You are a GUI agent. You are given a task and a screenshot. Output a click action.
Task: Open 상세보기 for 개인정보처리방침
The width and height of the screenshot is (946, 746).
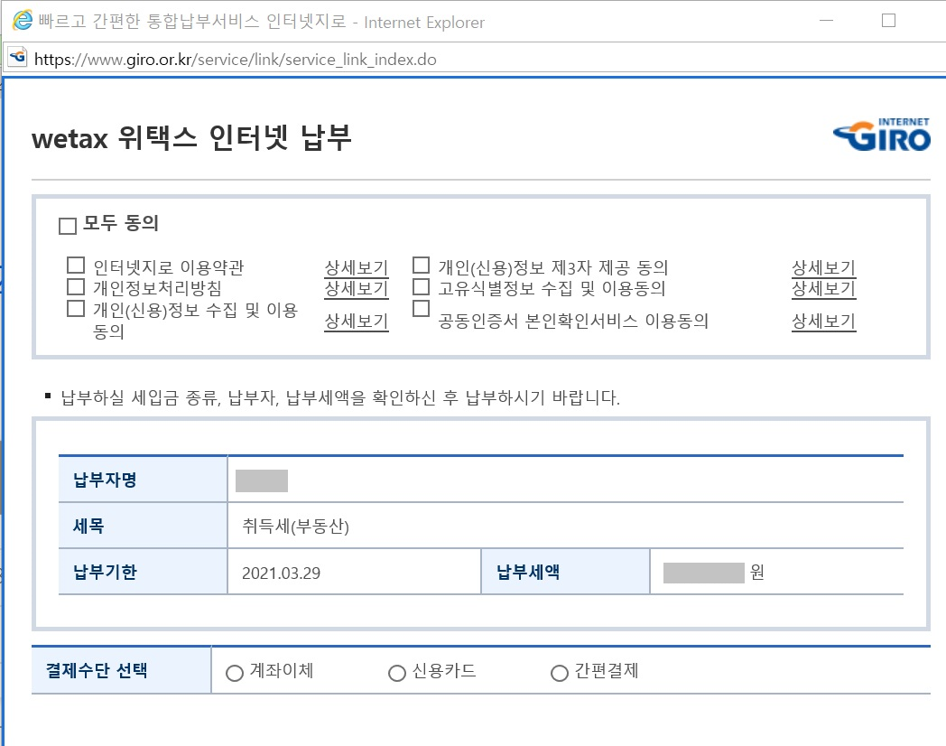click(356, 288)
